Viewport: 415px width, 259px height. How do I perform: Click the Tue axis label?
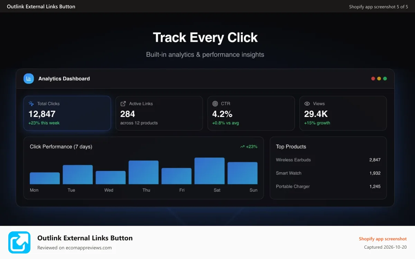coord(71,190)
